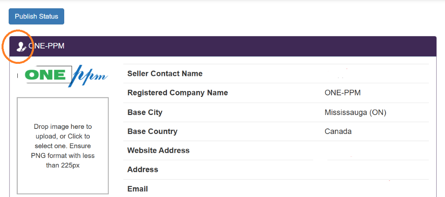
Task: Select the Website Address value cell
Action: pyautogui.click(x=375, y=151)
